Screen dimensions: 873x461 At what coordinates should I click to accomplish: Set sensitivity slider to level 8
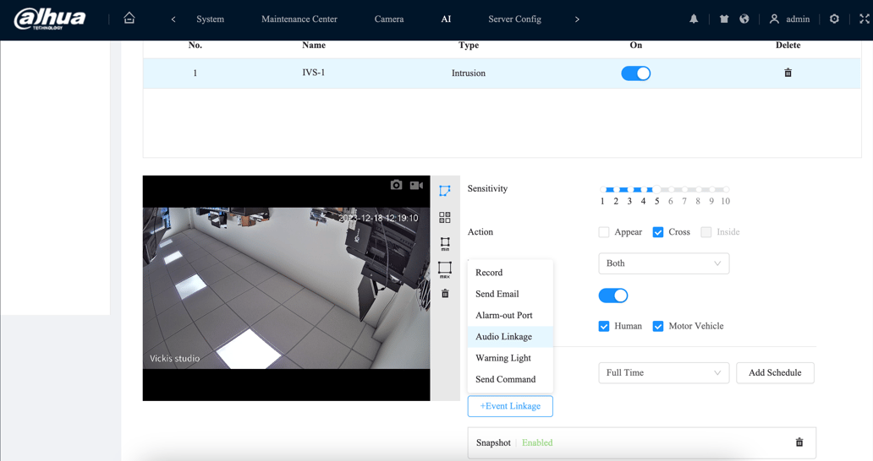pyautogui.click(x=698, y=190)
